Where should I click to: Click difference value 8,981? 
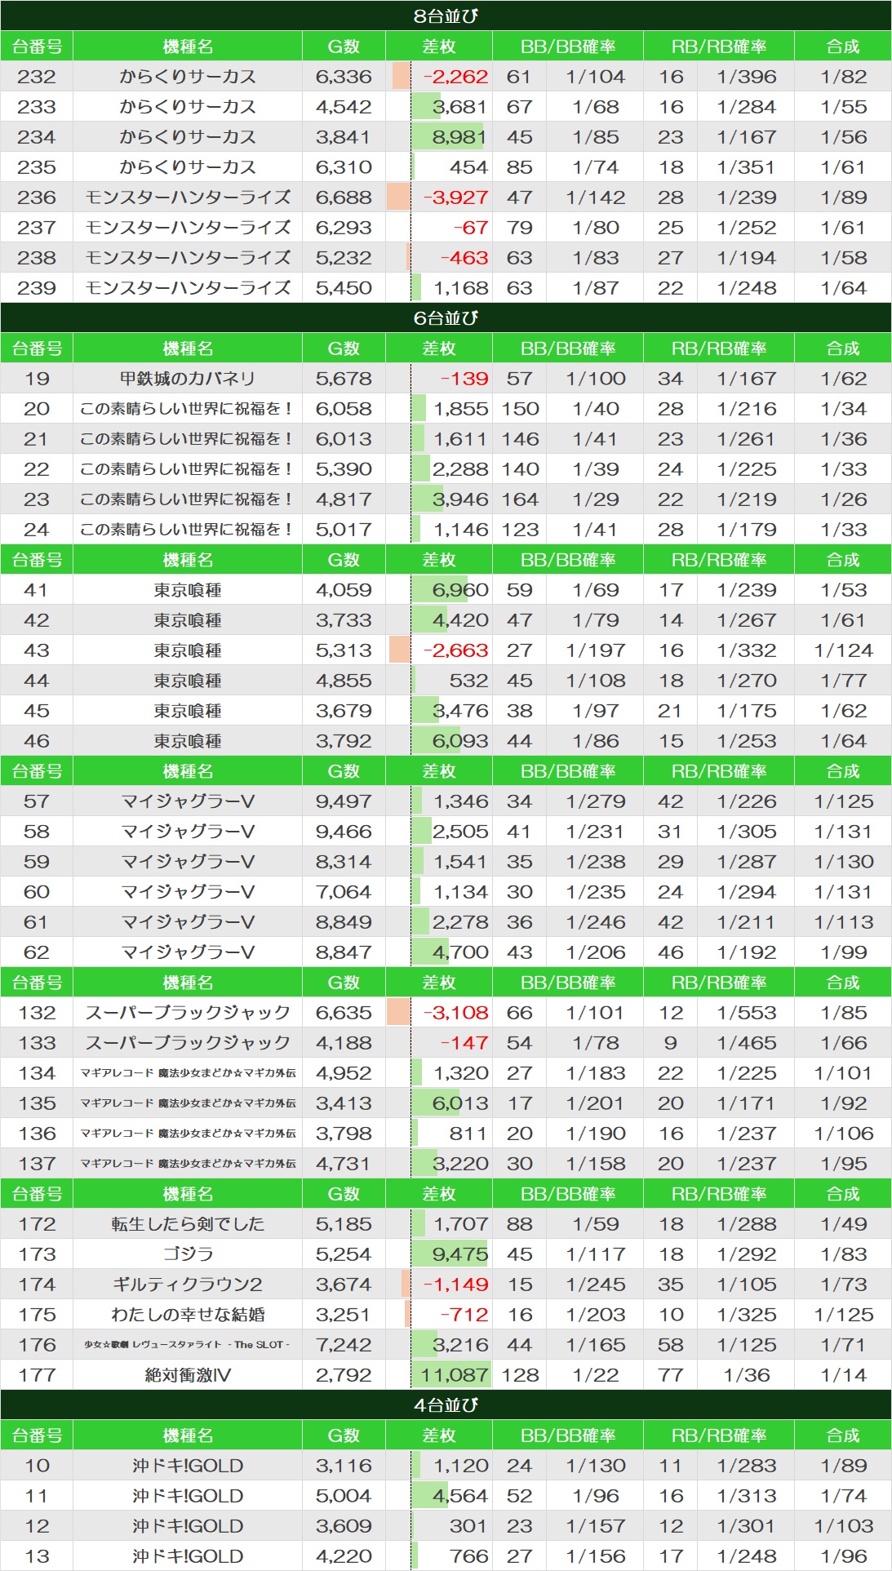click(459, 137)
